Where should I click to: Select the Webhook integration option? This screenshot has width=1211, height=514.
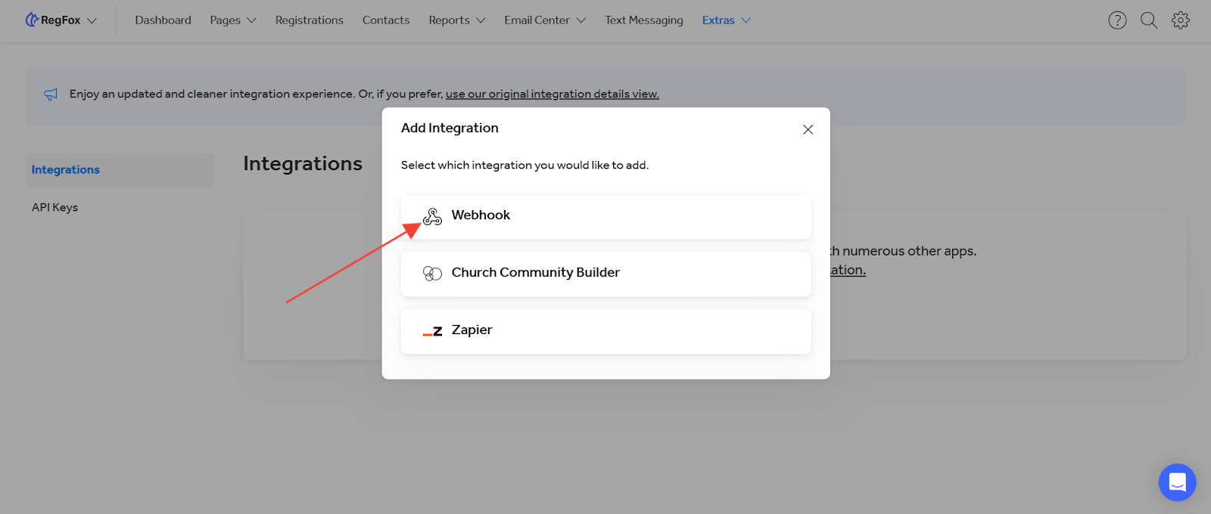click(x=606, y=217)
